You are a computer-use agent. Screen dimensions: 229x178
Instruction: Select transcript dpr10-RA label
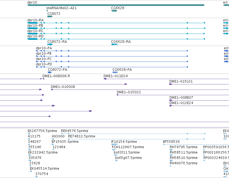click(35, 20)
